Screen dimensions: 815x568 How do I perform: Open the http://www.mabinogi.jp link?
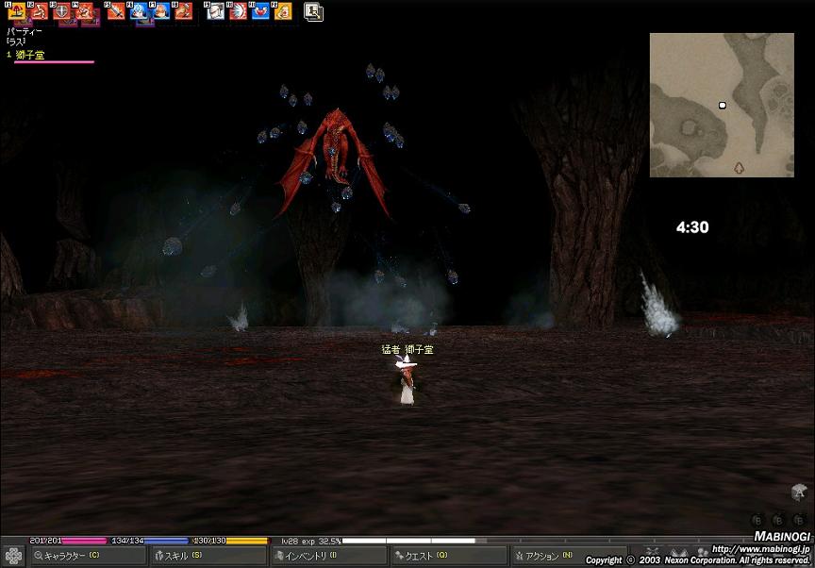(x=761, y=549)
